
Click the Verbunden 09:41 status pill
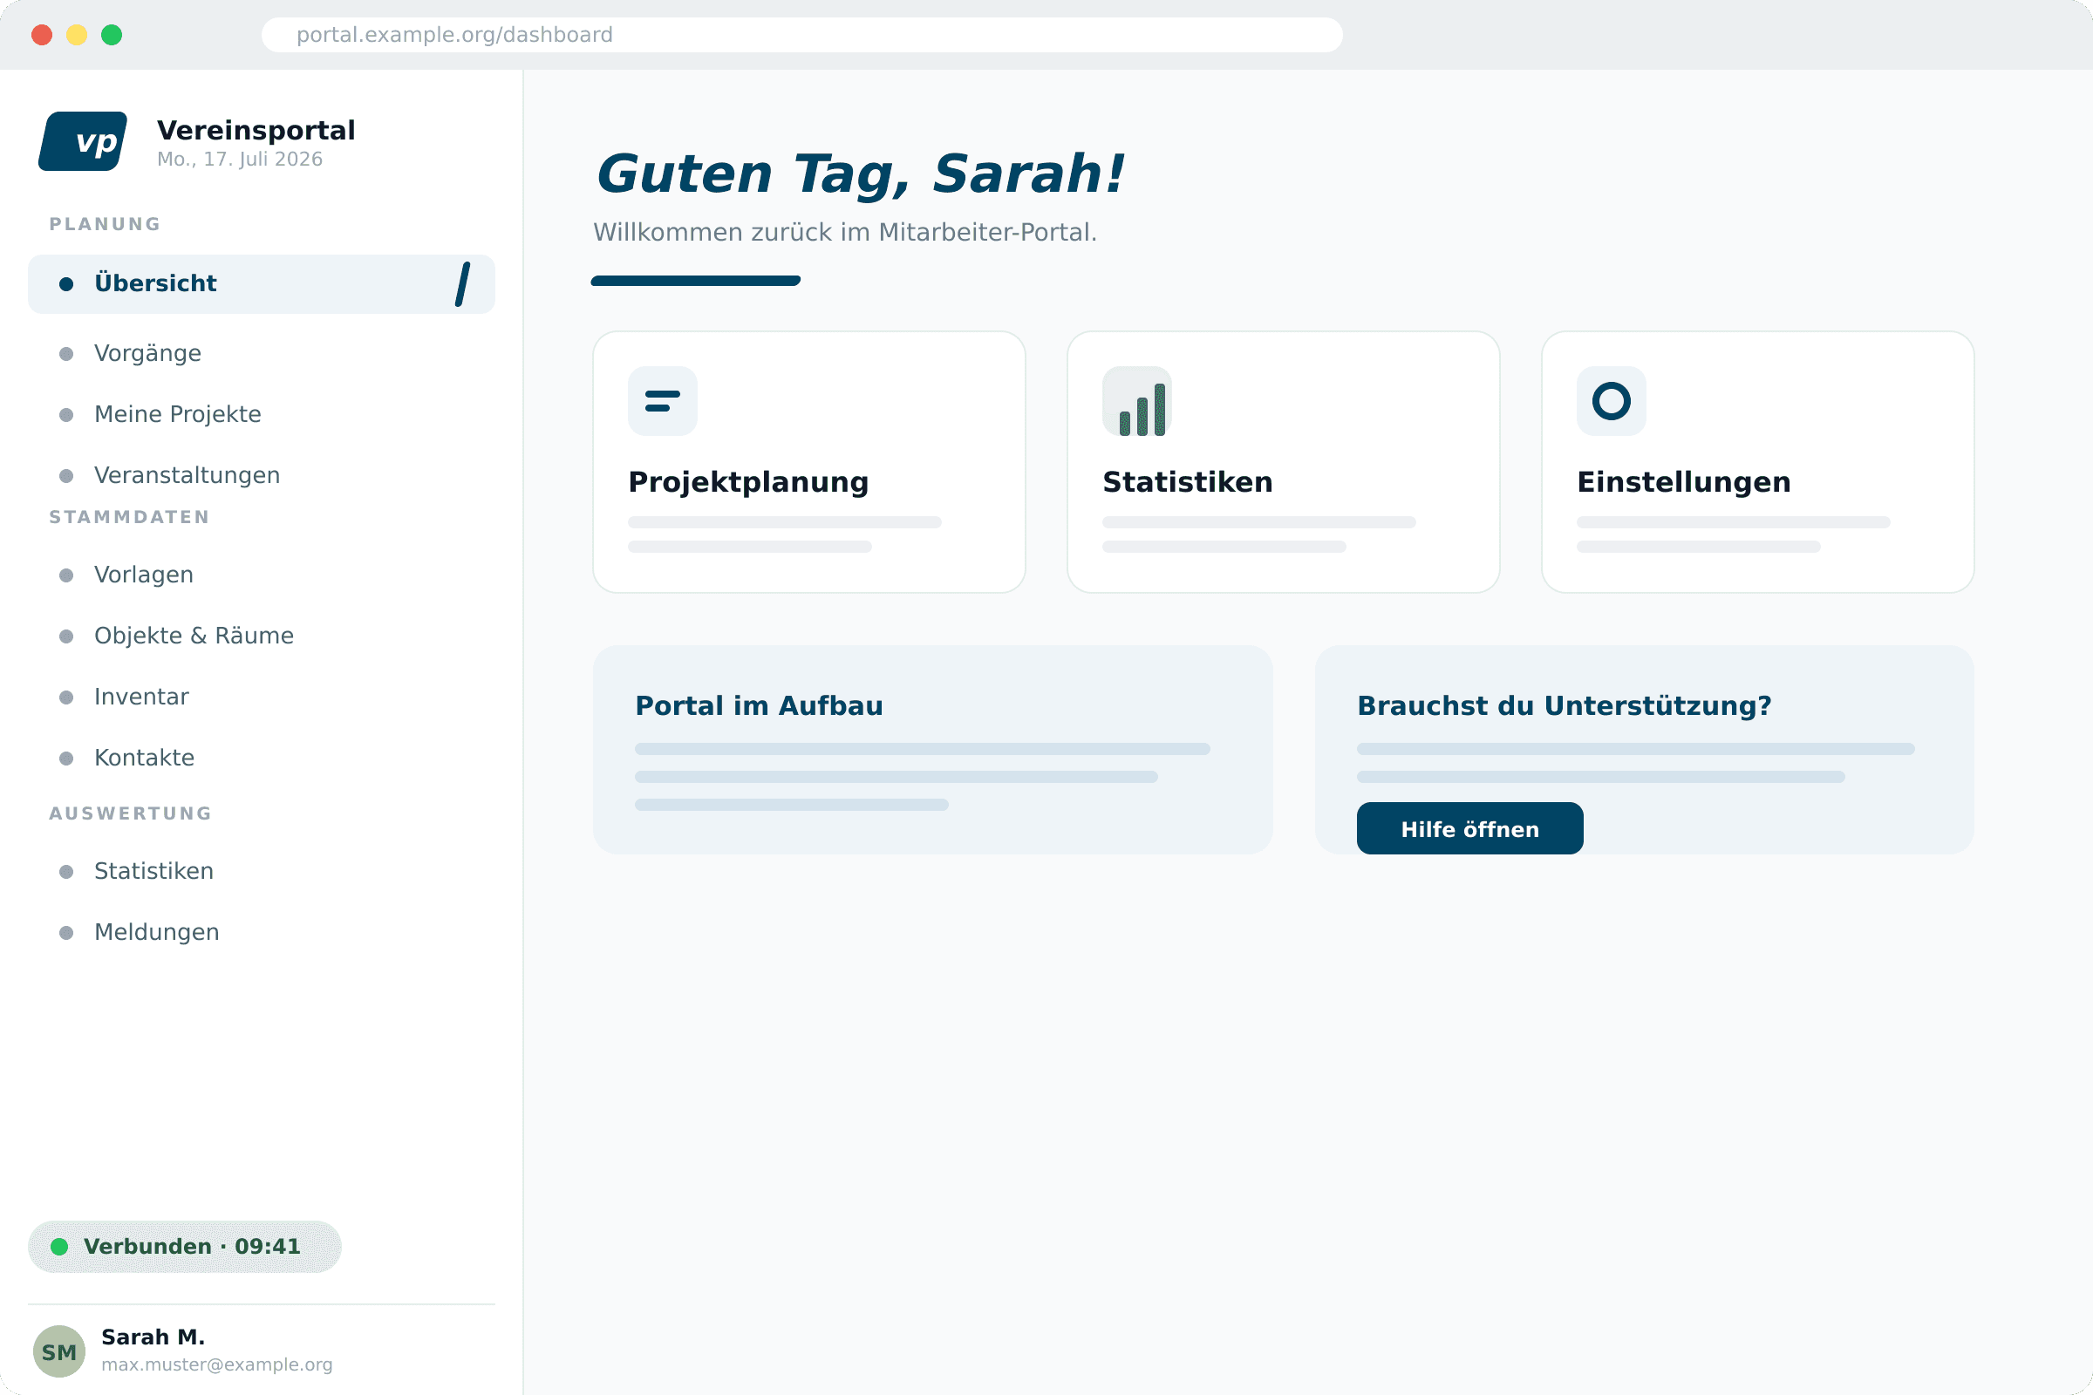coord(184,1247)
